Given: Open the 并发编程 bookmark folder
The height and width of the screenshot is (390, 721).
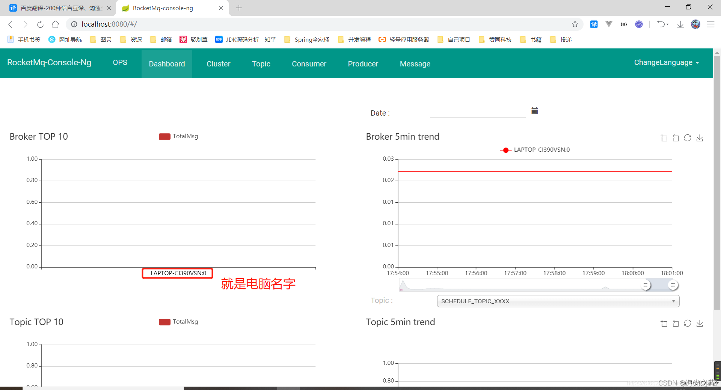Looking at the screenshot, I should pyautogui.click(x=354, y=39).
